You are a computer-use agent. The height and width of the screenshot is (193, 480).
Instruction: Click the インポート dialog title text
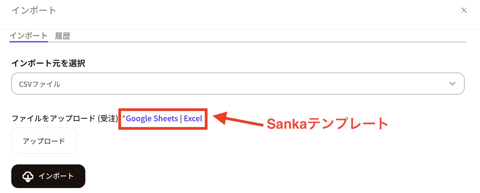[x=34, y=10]
